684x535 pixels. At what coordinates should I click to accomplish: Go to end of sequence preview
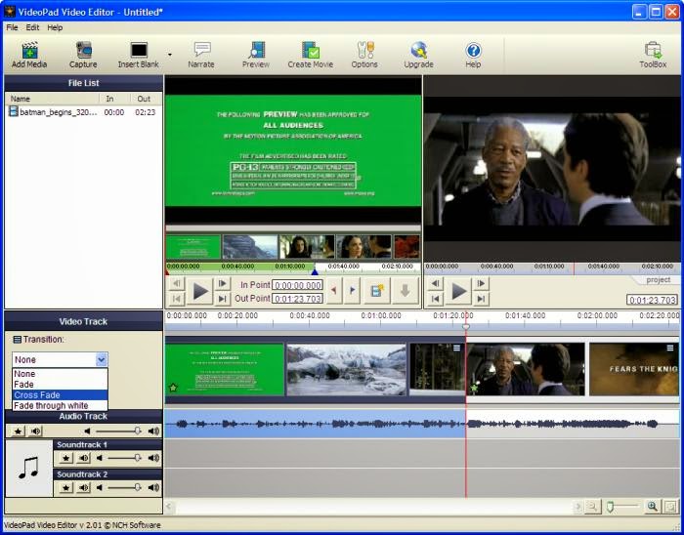481,299
